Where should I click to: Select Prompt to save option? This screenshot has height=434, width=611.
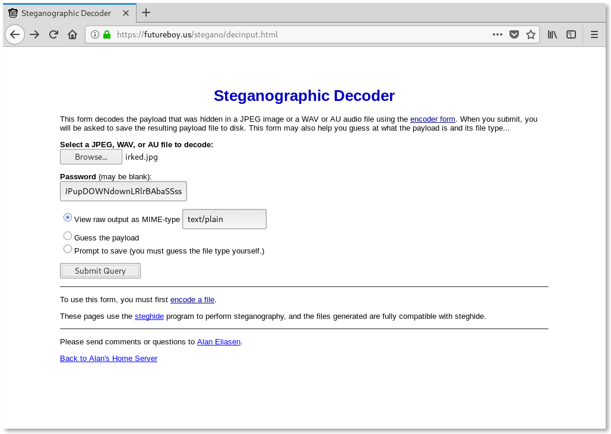(68, 249)
